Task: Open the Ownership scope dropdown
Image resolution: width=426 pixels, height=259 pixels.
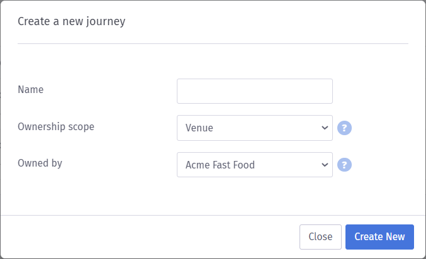Action: (254, 128)
